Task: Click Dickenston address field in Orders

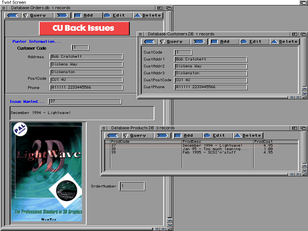Action: [86, 72]
